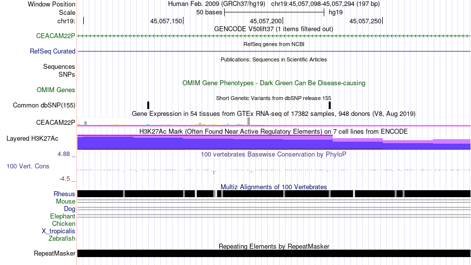The height and width of the screenshot is (265, 471).
Task: Click the 100 Vert. Cons label
Action: pyautogui.click(x=28, y=166)
